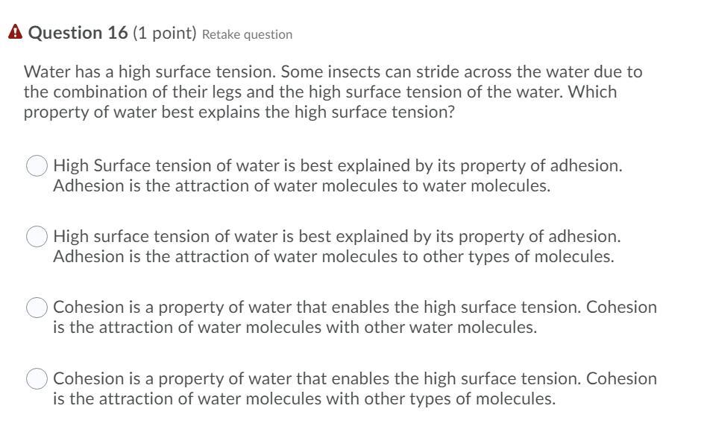
Task: Click sentence ending 'with other water molecules.'
Action: coord(295,328)
